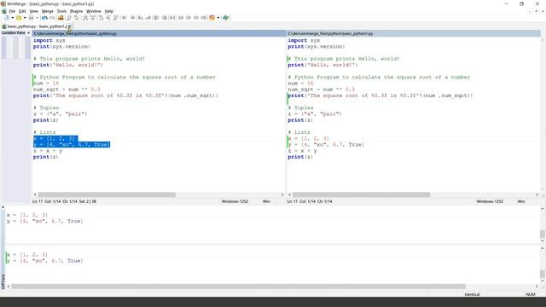
Task: Expand the Open folder dropdown arrow
Action: point(25,18)
